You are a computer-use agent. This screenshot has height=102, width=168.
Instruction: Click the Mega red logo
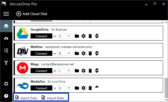(23, 68)
